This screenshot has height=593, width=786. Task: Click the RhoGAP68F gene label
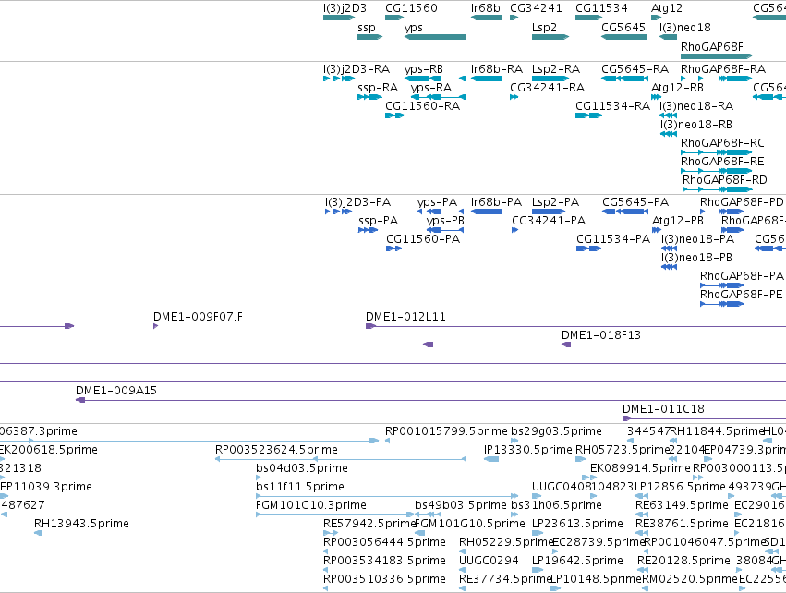coord(712,46)
